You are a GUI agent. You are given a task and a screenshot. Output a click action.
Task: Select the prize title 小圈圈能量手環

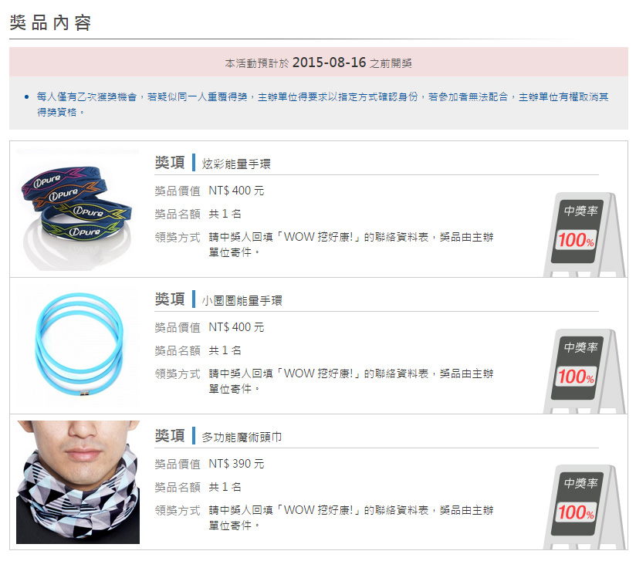point(242,301)
